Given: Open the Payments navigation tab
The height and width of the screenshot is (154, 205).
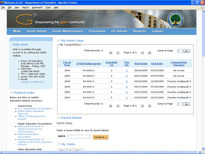Looking at the screenshot, I should click(x=97, y=31).
